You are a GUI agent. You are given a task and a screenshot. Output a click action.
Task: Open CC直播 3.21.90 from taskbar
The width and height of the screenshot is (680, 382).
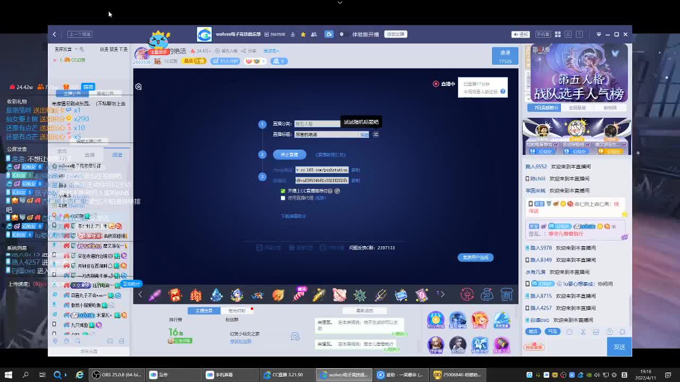click(x=287, y=375)
